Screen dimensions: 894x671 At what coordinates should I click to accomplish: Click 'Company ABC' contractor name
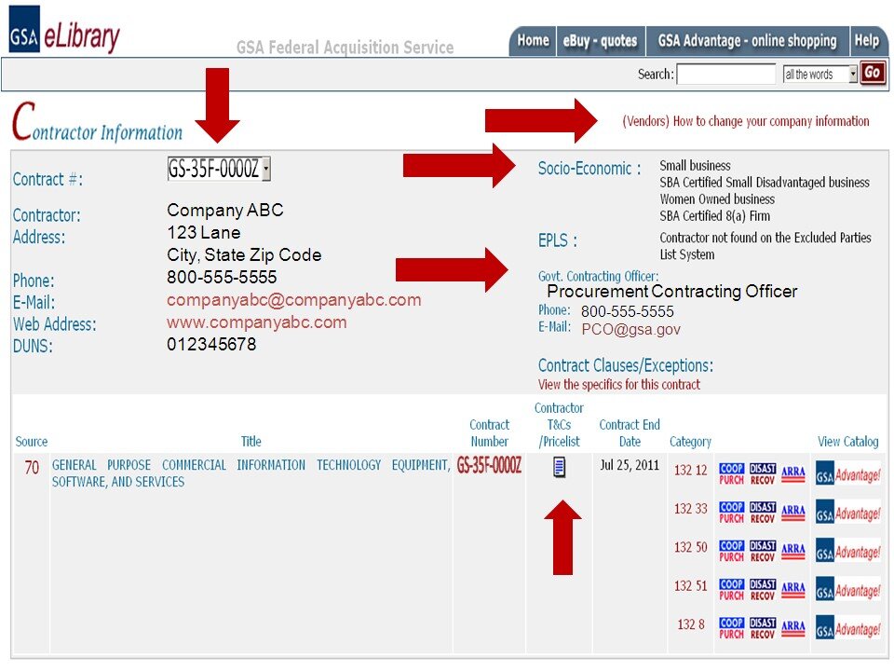[x=225, y=211]
